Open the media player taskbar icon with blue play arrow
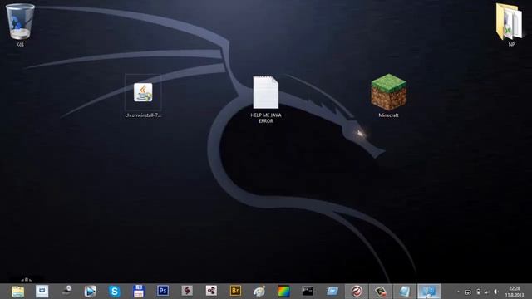 (91, 292)
